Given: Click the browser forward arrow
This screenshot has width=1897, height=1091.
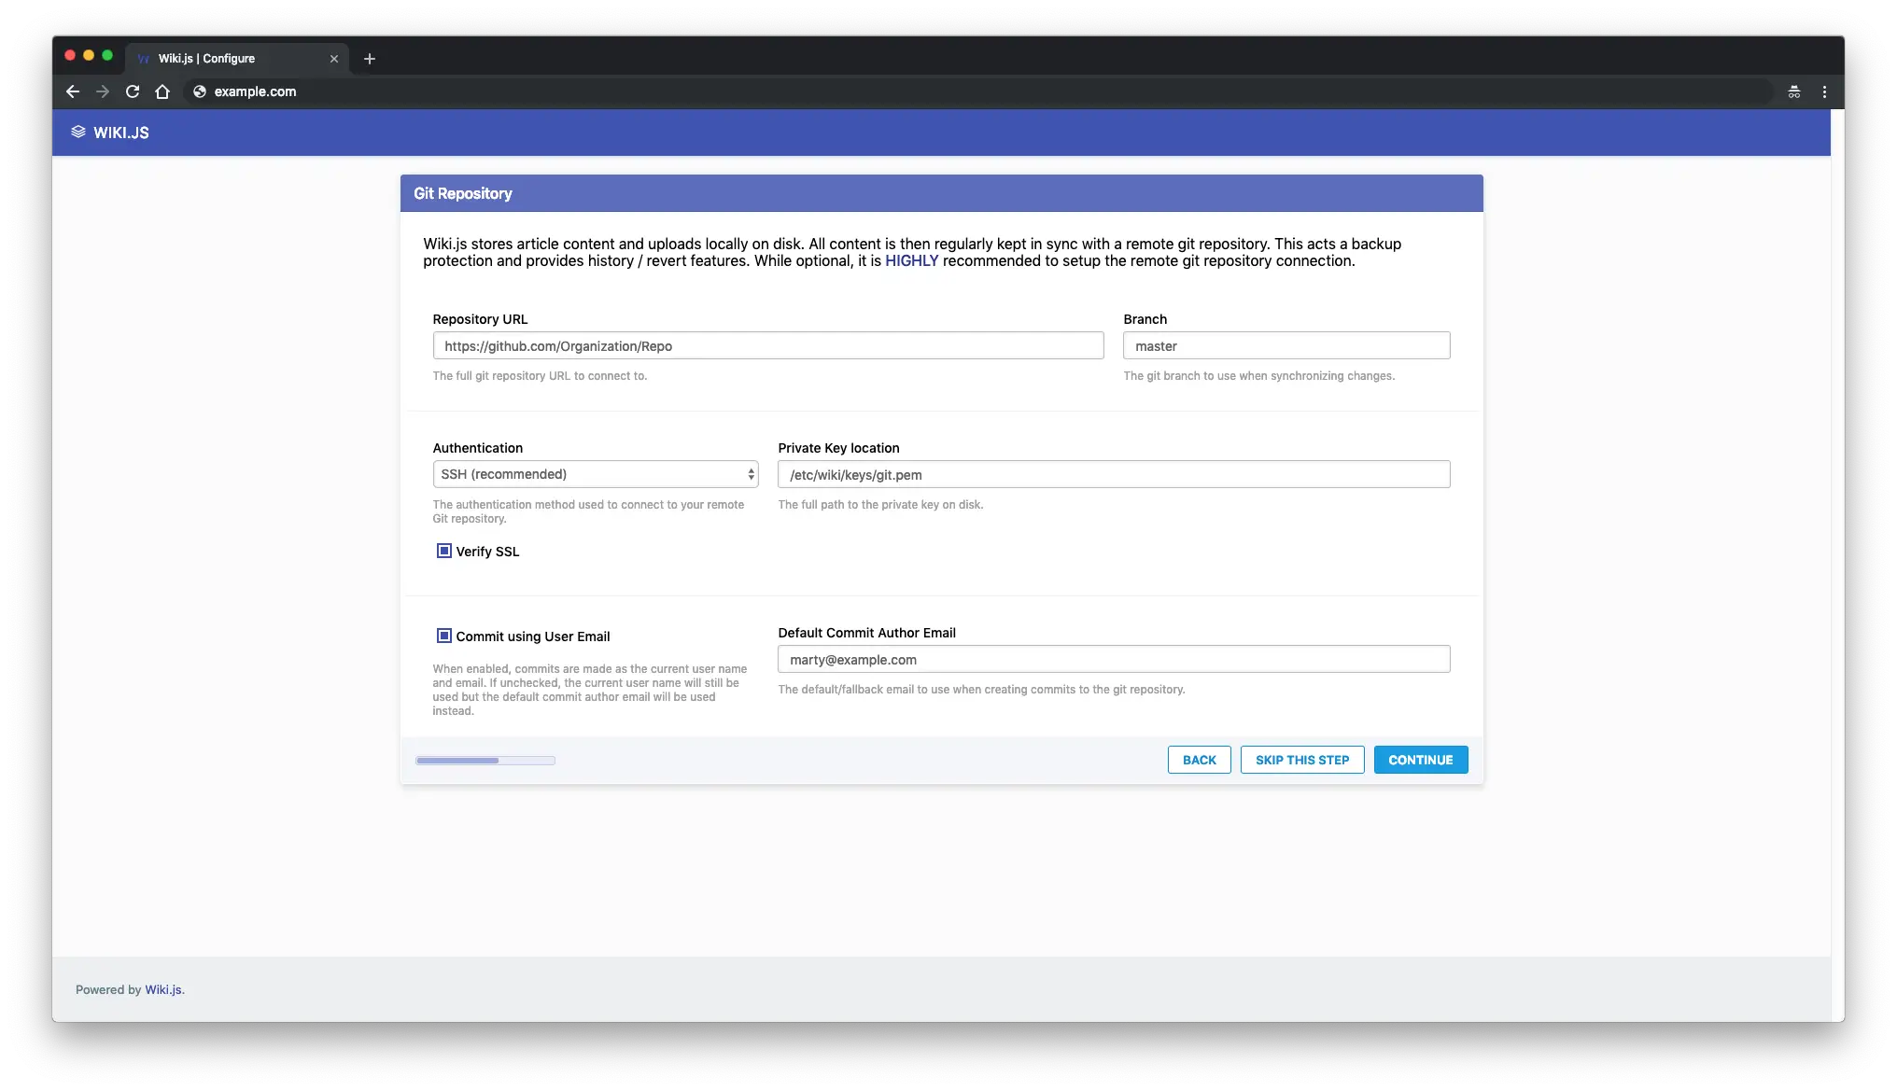Looking at the screenshot, I should [x=103, y=91].
